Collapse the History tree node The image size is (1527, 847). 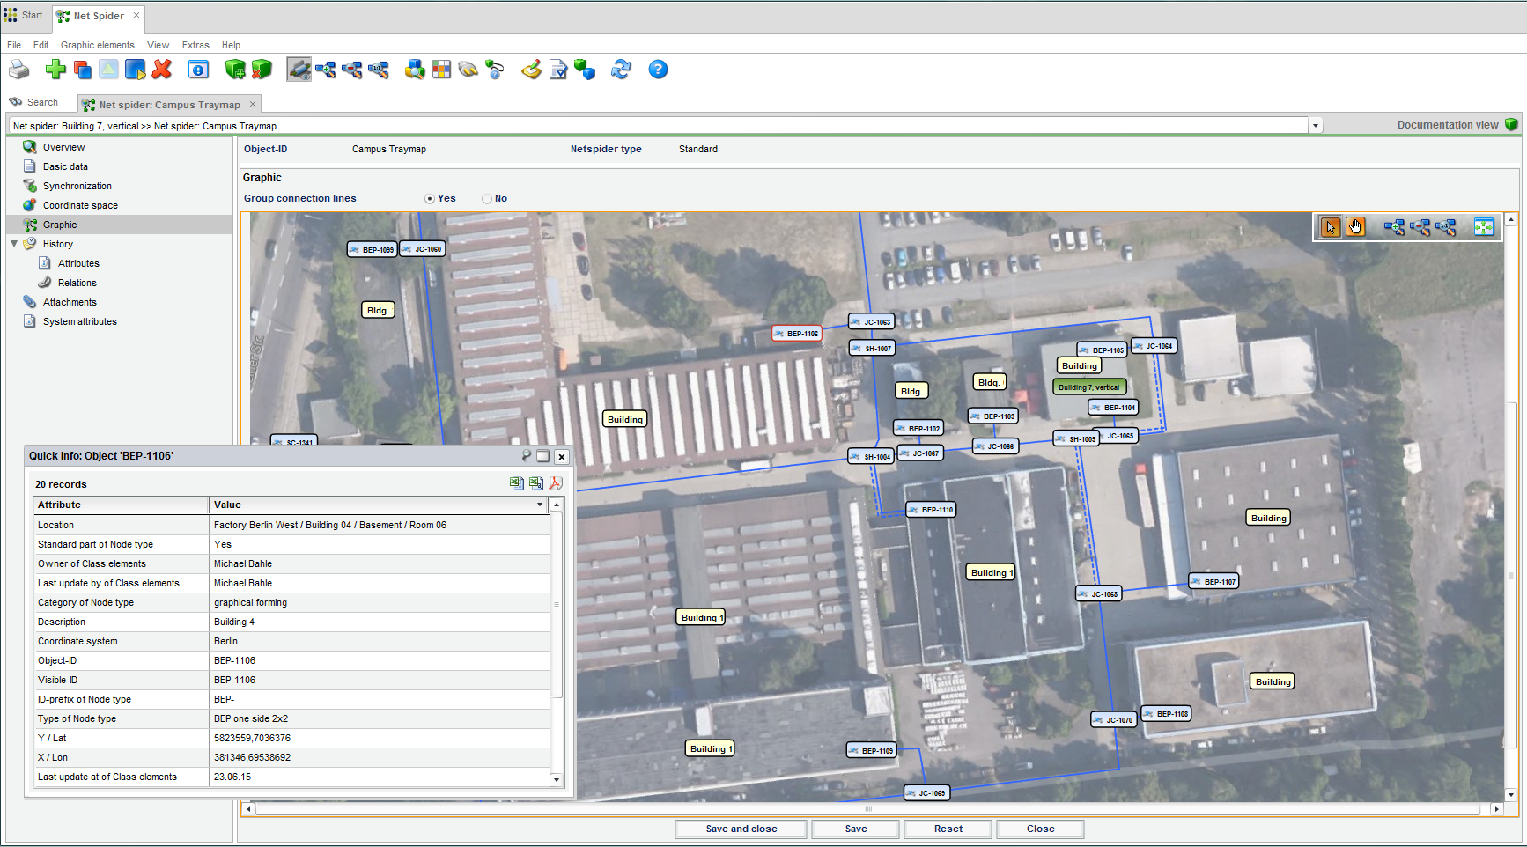[x=14, y=244]
